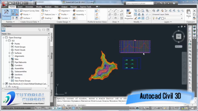Click the Toolspace palette button
Viewport: 198px width, 111px height.
6,14
